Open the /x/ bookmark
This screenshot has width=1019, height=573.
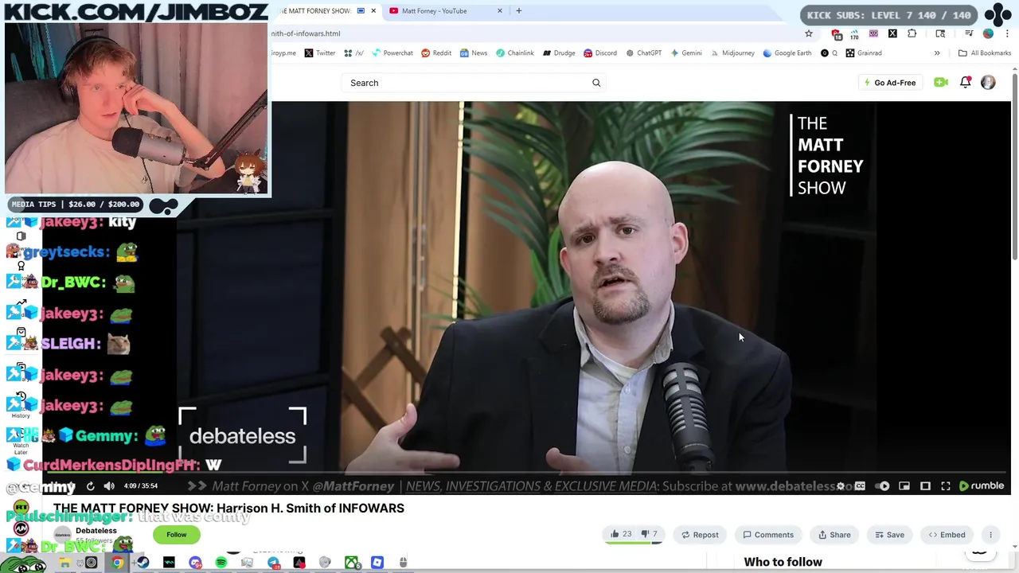(353, 53)
